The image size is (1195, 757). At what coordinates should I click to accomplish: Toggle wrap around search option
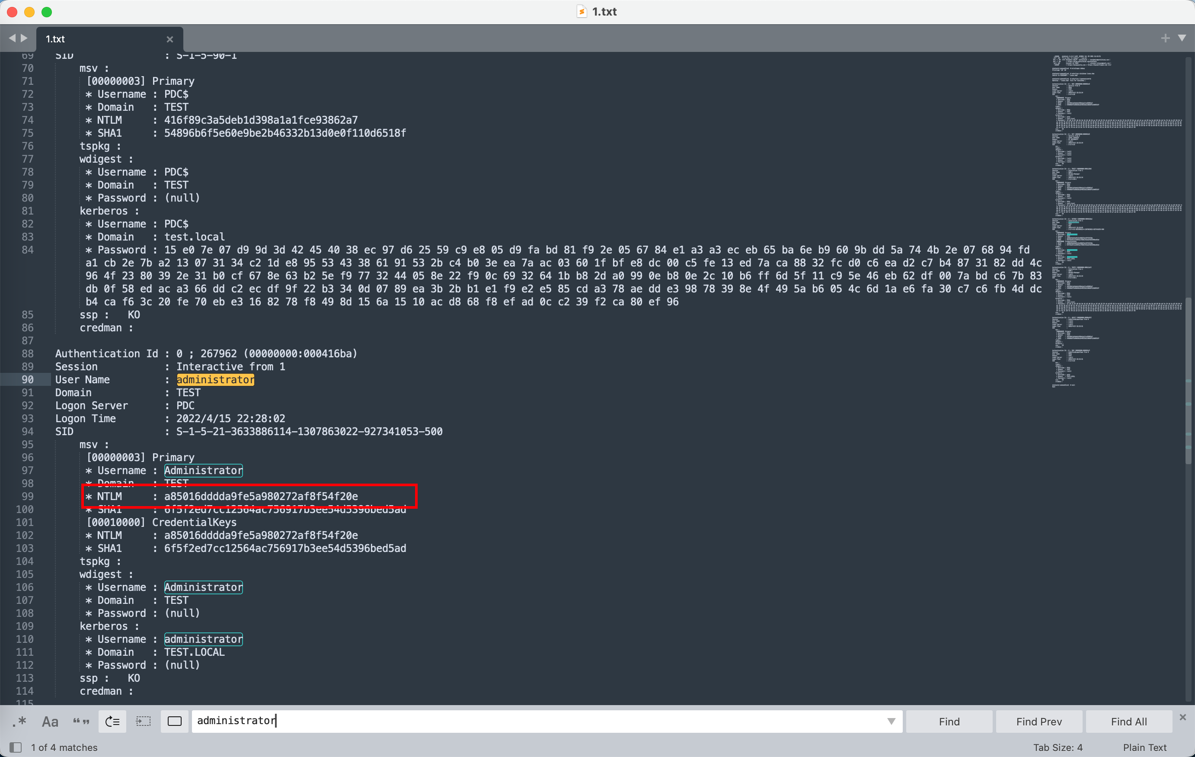(113, 721)
